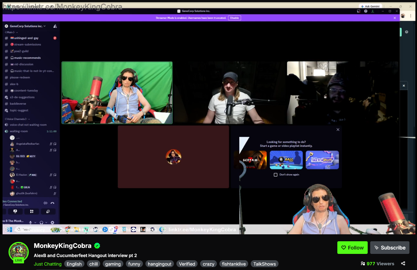This screenshot has height=270, width=417.
Task: Click the green download update icon
Action: (373, 11)
